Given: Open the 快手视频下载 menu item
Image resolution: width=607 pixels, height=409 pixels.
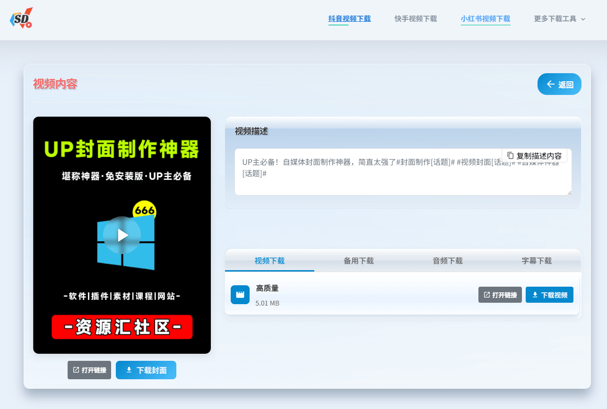Looking at the screenshot, I should point(416,18).
